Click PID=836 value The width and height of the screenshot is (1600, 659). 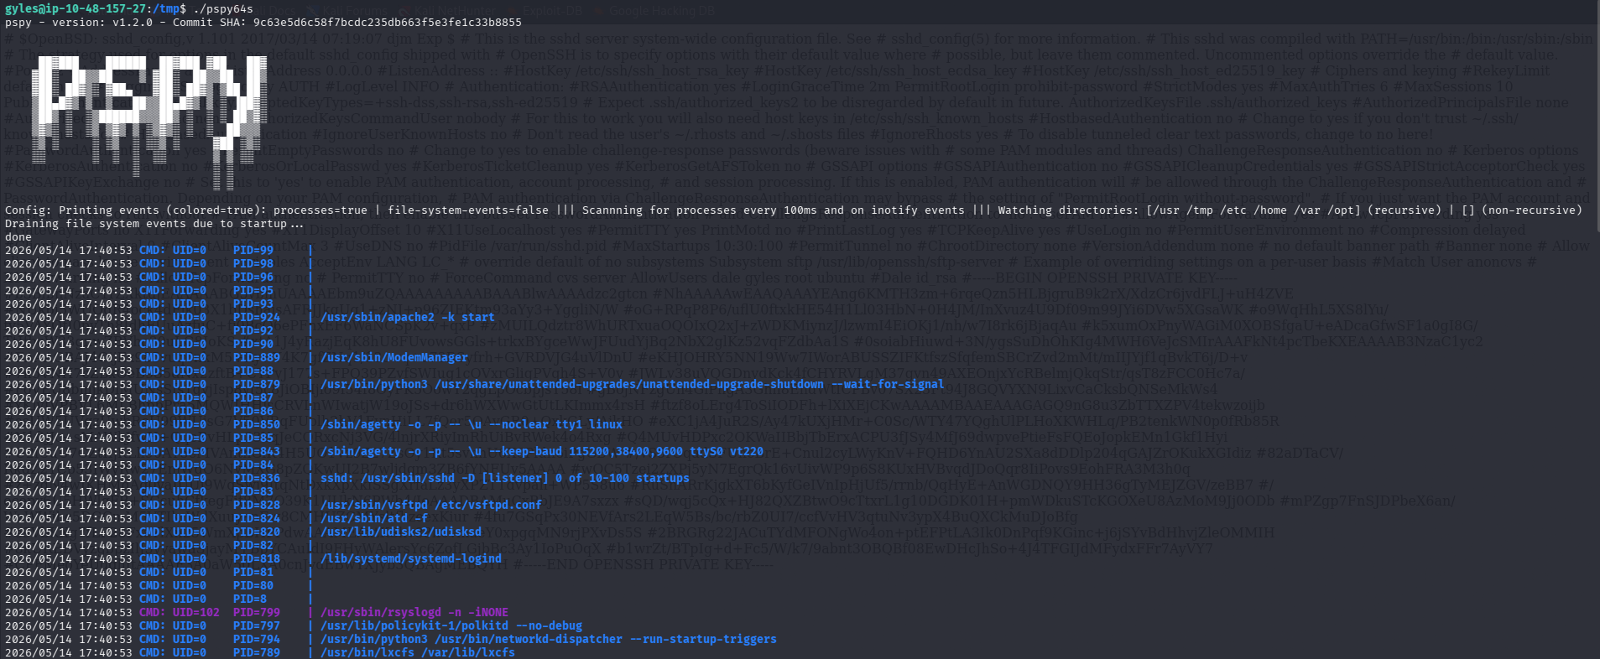click(257, 479)
